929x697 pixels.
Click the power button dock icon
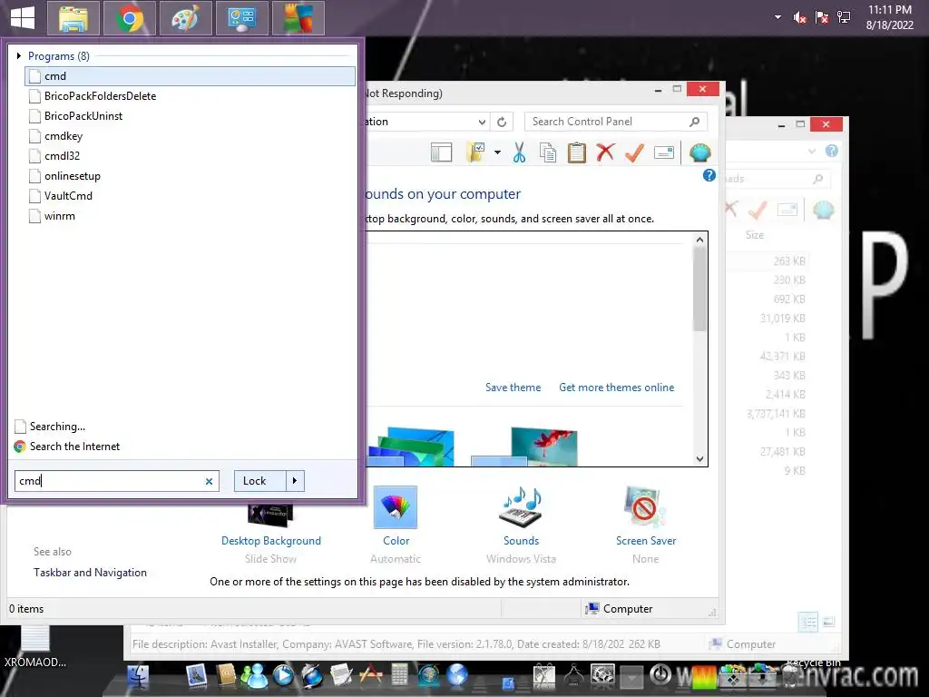click(x=660, y=675)
